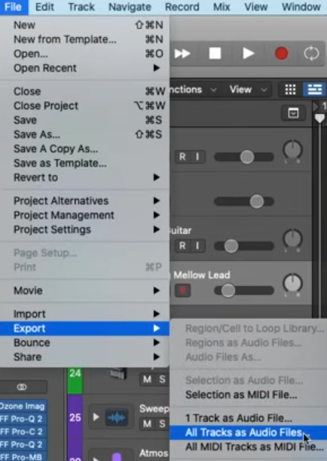Expand the Bounce submenu
Image resolution: width=327 pixels, height=461 pixels.
[x=84, y=343]
